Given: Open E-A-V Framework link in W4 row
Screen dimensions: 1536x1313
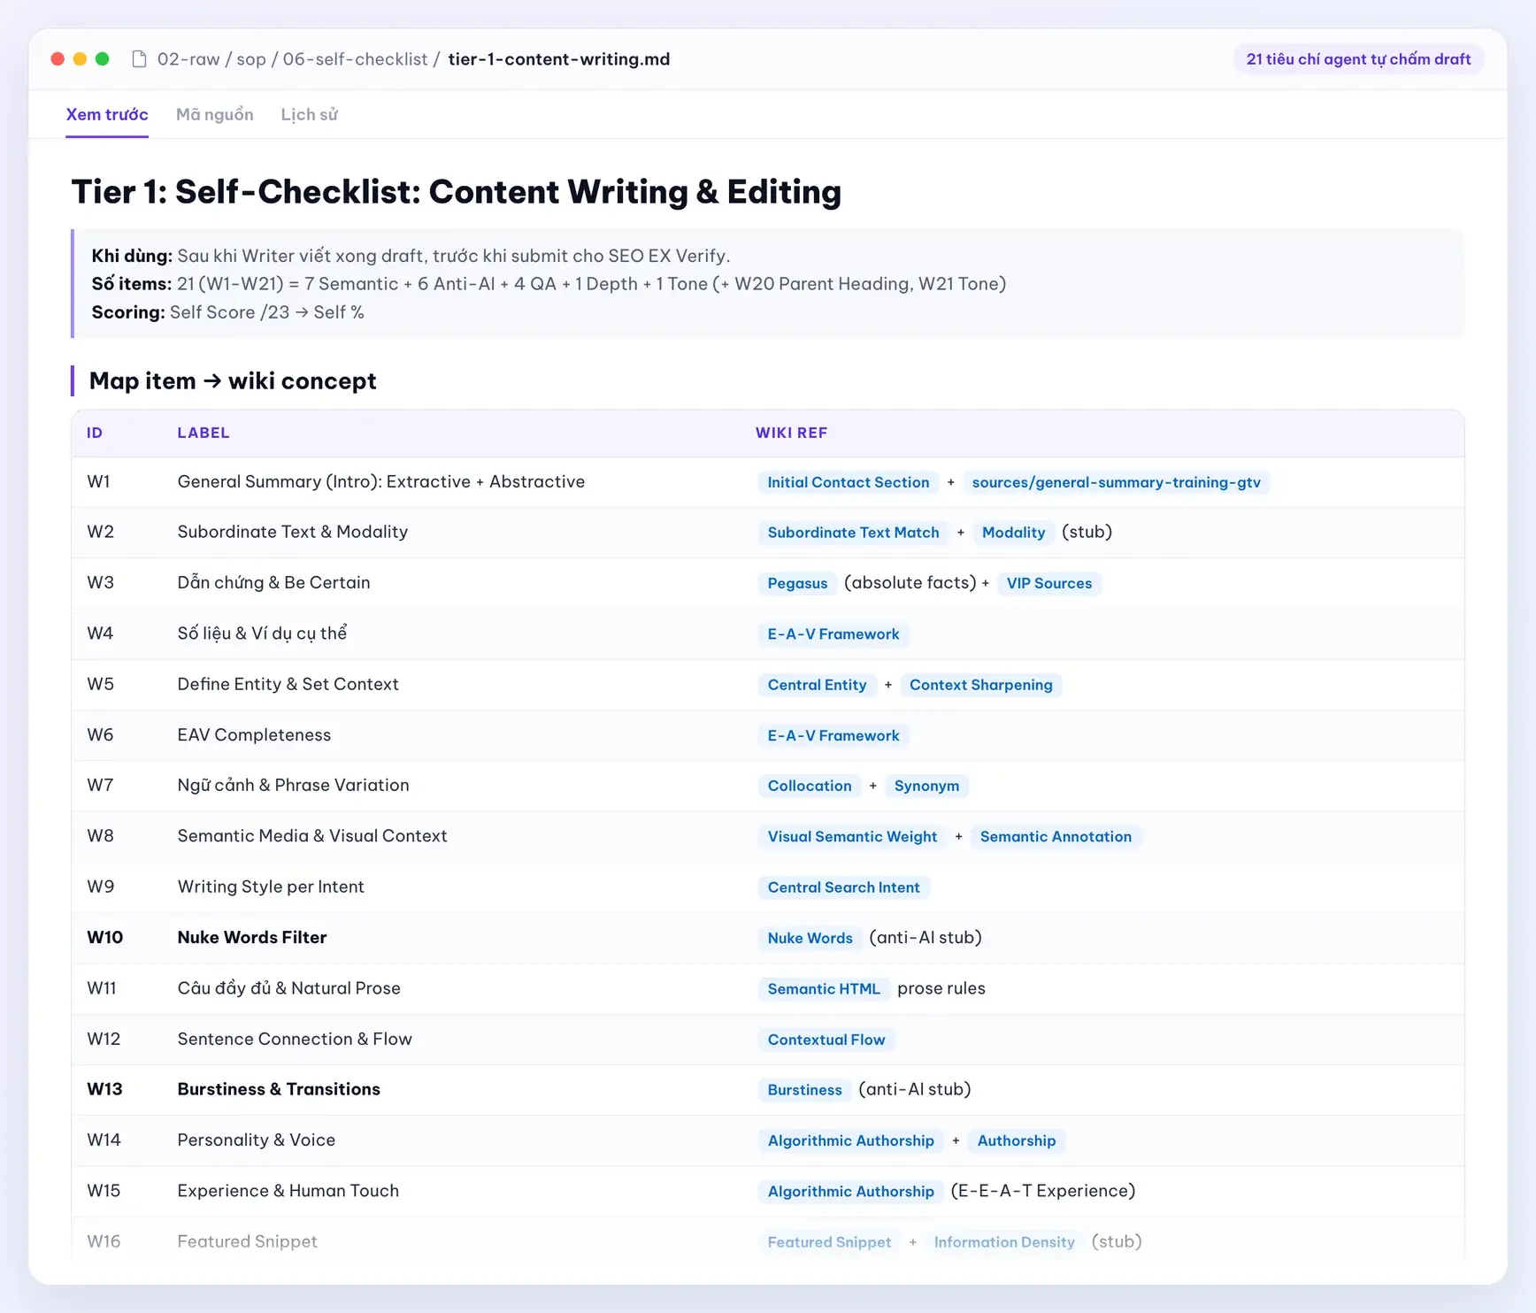Looking at the screenshot, I should coord(833,634).
